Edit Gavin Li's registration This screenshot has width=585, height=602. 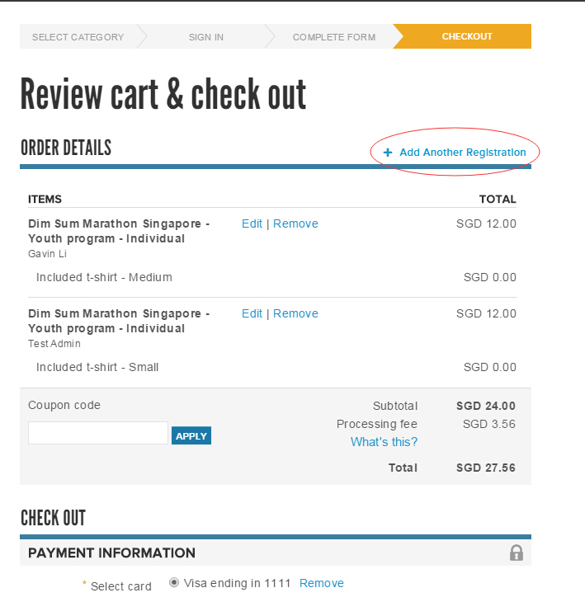252,223
